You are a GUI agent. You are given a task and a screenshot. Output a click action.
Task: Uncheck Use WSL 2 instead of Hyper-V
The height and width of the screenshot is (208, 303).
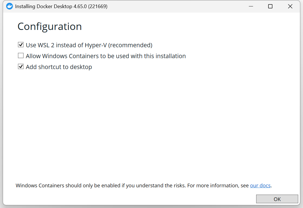pos(21,45)
